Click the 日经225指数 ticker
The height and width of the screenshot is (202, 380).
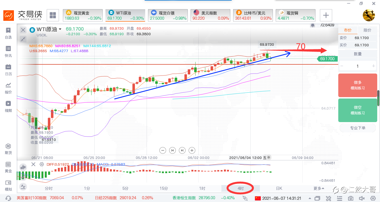(124, 198)
